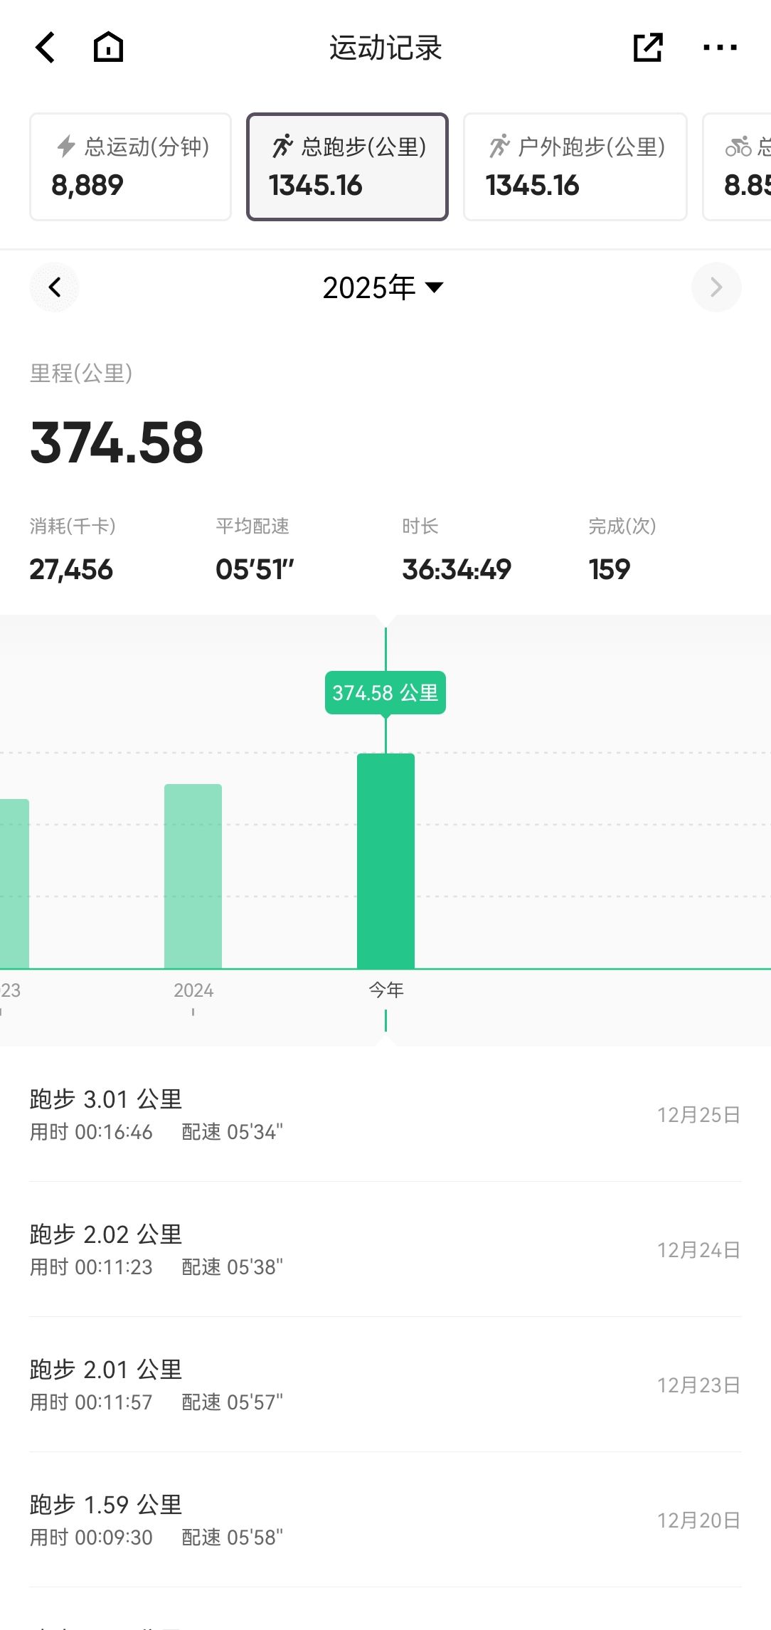
Task: Tap the partially visible 2023 bar
Action: point(14,883)
